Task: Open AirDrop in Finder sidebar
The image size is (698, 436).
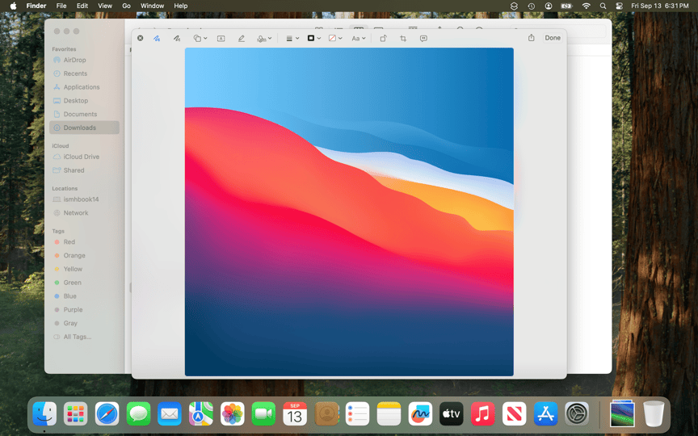Action: (84, 60)
